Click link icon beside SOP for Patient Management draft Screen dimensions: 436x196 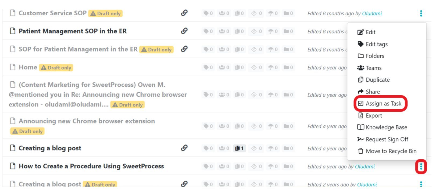point(184,49)
